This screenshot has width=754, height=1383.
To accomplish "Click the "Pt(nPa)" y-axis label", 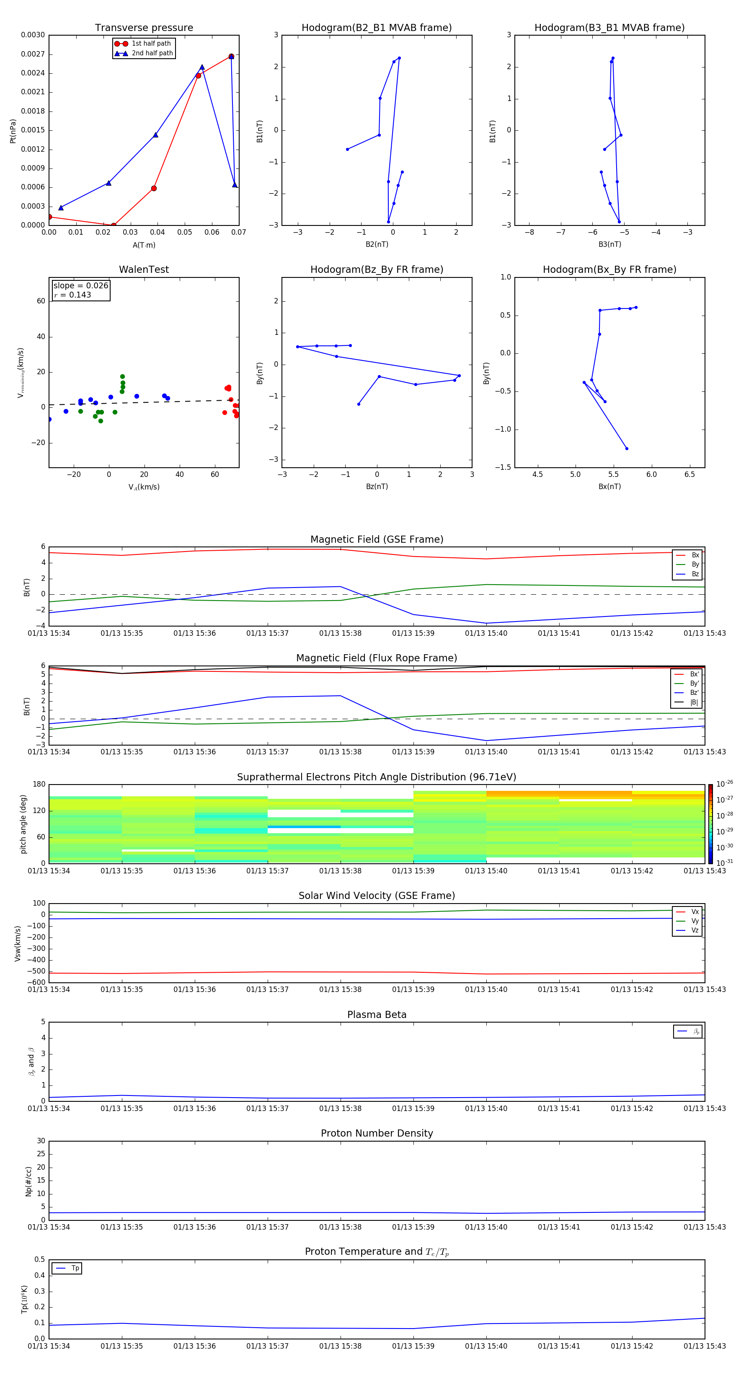I will 13,130.
